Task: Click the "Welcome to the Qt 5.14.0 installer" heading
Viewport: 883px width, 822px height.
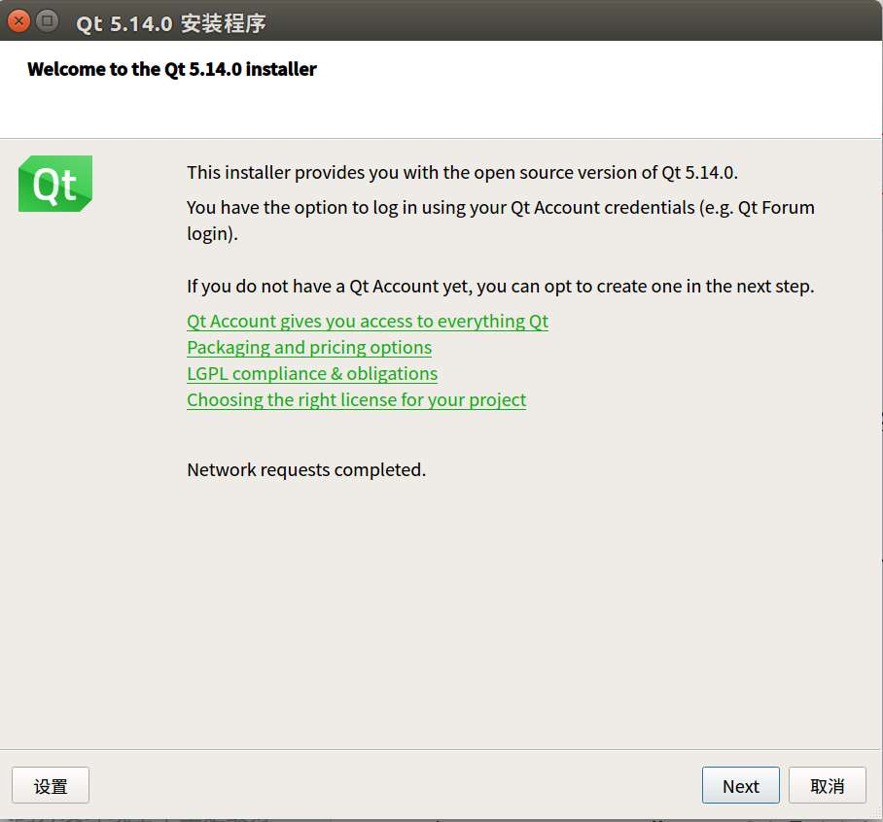Action: 171,69
